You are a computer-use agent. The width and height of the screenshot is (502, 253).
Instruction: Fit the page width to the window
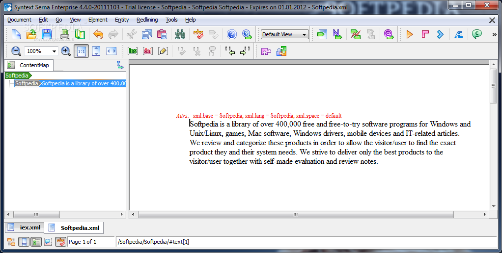pyautogui.click(x=112, y=51)
